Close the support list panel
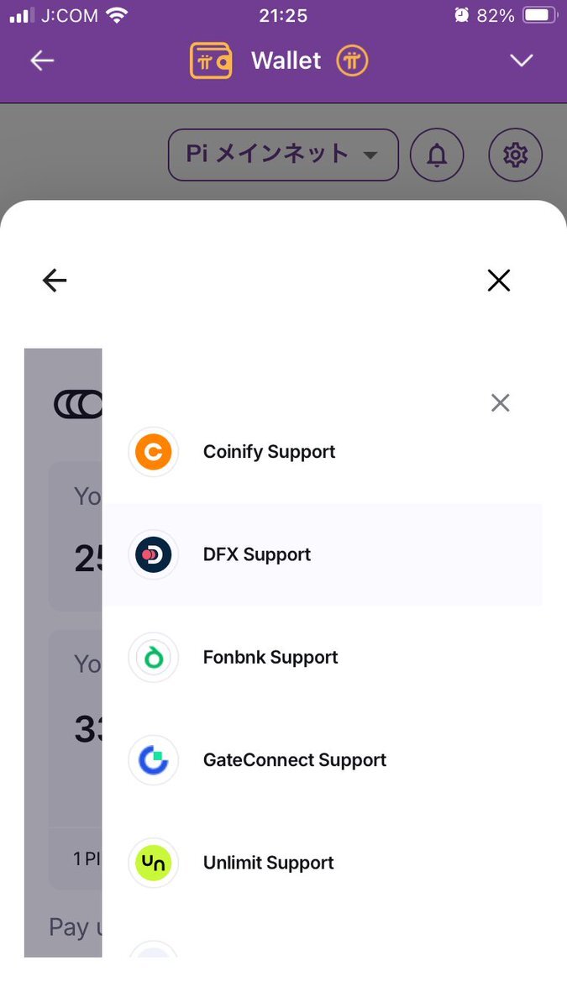Viewport: 567px width, 1008px height. pos(500,403)
